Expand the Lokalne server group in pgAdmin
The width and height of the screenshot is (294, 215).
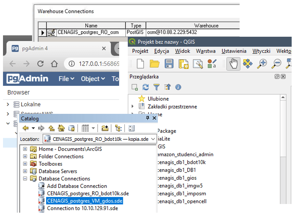tap(8, 104)
